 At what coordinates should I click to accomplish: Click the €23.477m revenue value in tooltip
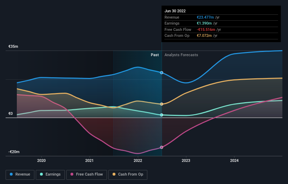205,17
